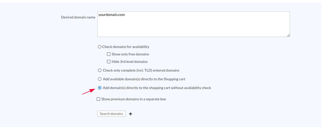The image size is (323, 127).
Task: Click the "Check only complete (incl. TLD) entered domains" text
Action: [x=141, y=70]
